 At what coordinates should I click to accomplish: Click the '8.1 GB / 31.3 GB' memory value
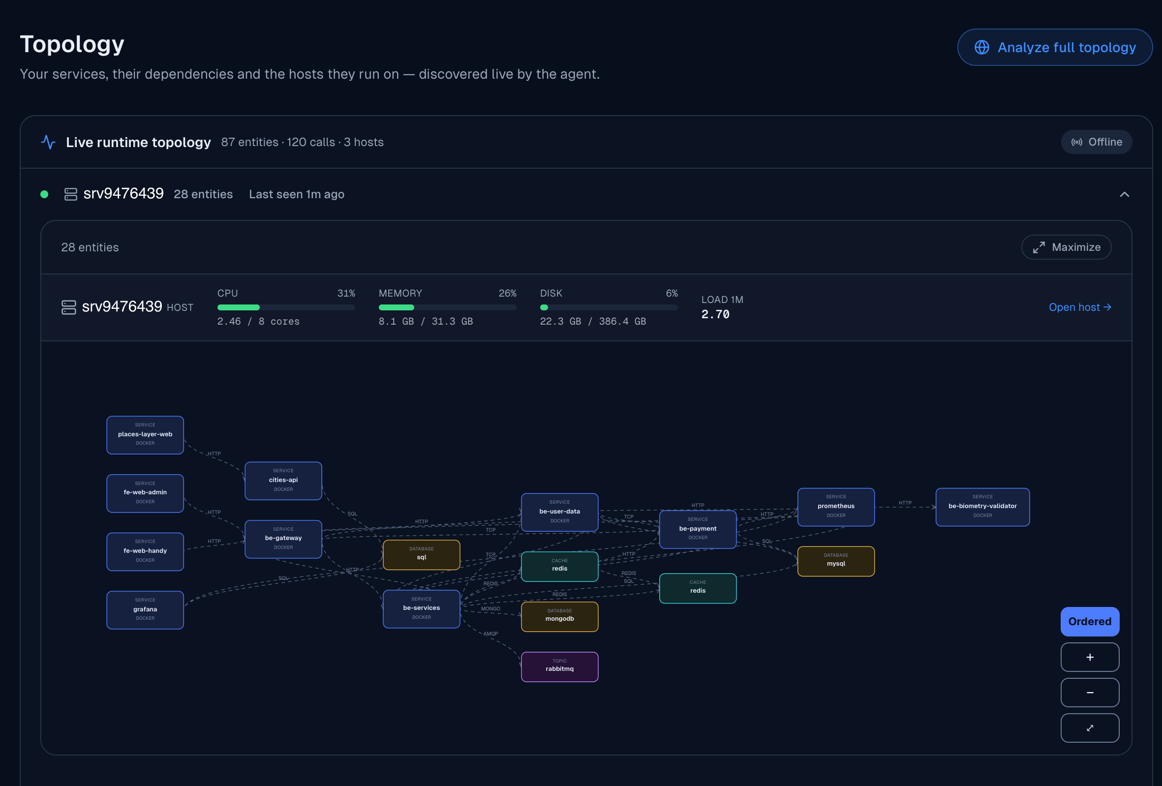pyautogui.click(x=426, y=321)
